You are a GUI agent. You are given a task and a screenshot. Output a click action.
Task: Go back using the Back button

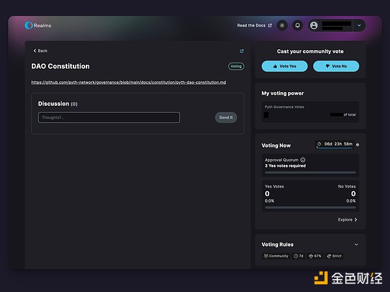pyautogui.click(x=40, y=51)
